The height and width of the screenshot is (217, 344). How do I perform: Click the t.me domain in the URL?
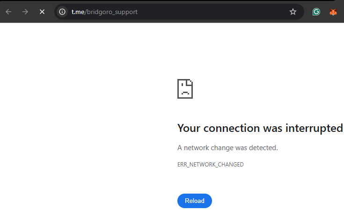(78, 12)
